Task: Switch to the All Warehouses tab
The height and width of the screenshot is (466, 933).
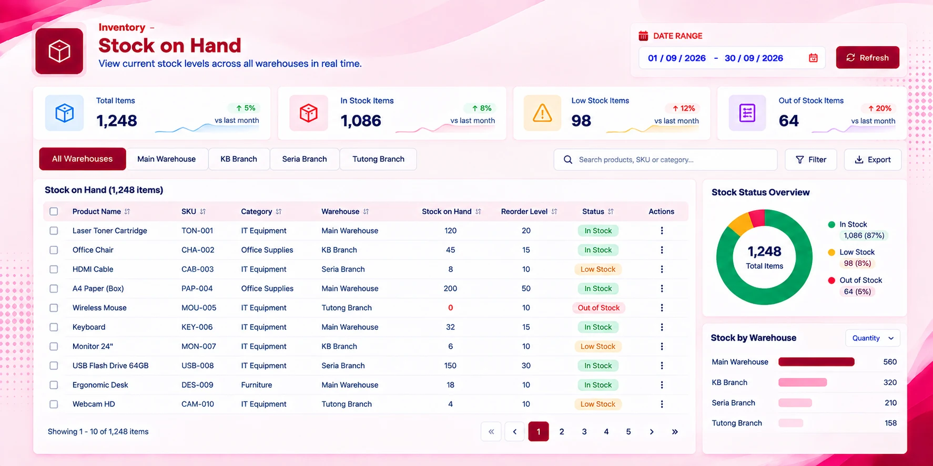Action: pos(83,159)
